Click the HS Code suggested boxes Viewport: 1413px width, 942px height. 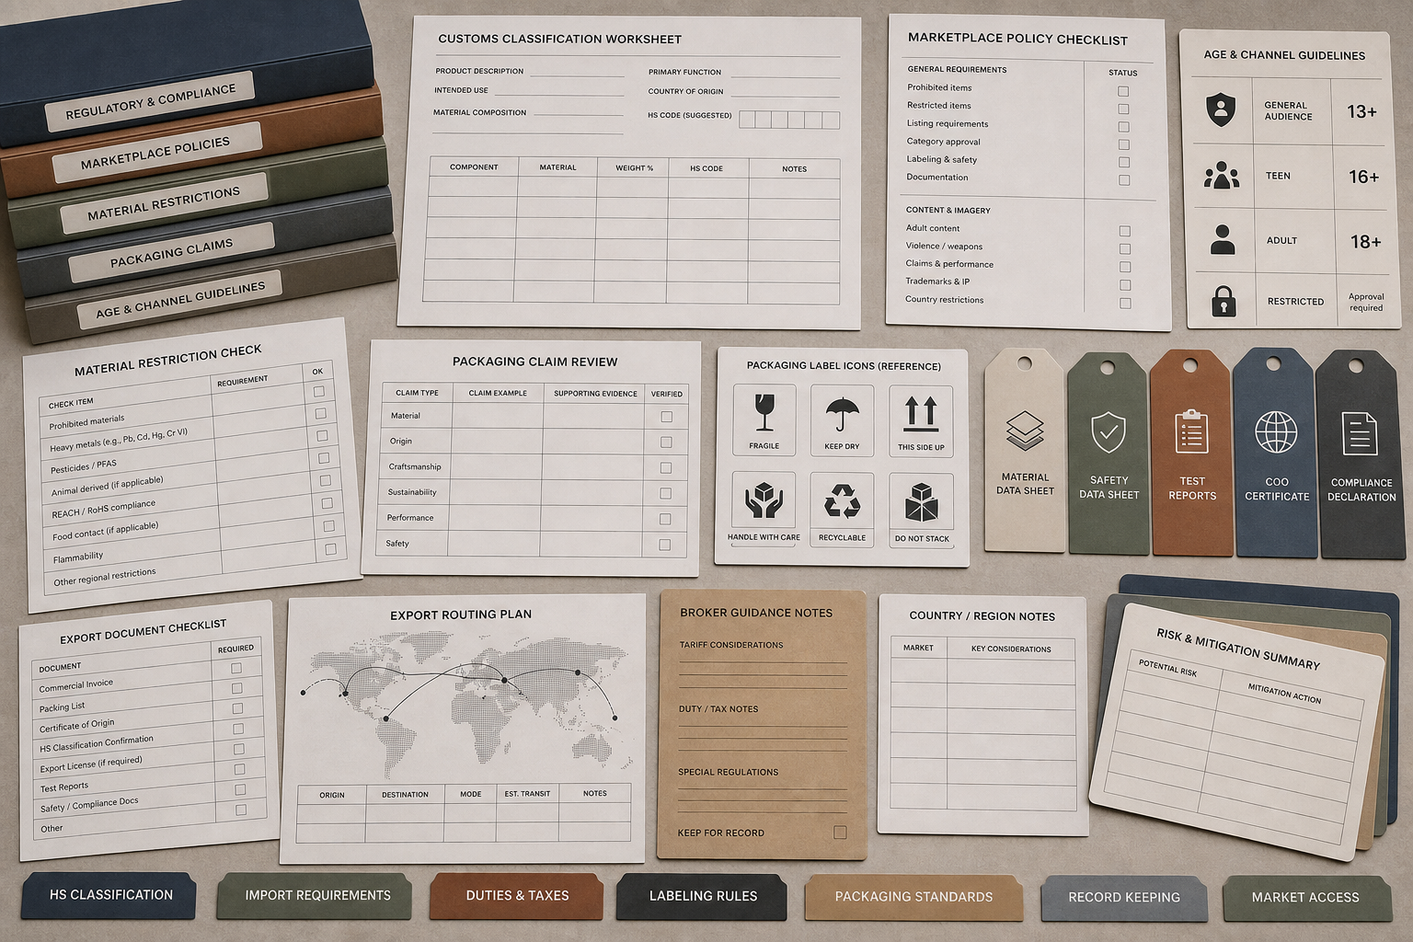pyautogui.click(x=789, y=120)
